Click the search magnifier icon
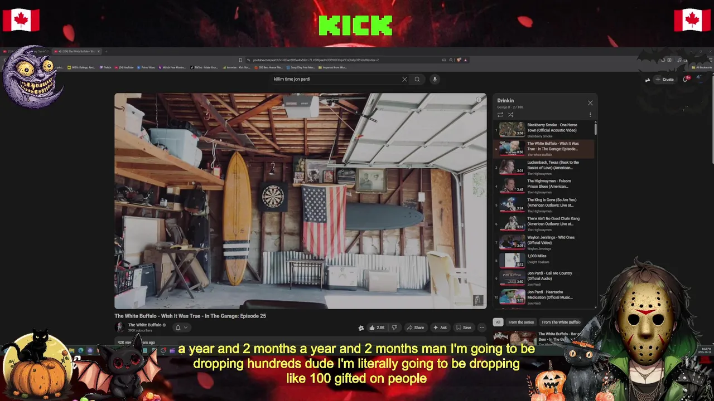The image size is (714, 401). pyautogui.click(x=417, y=79)
